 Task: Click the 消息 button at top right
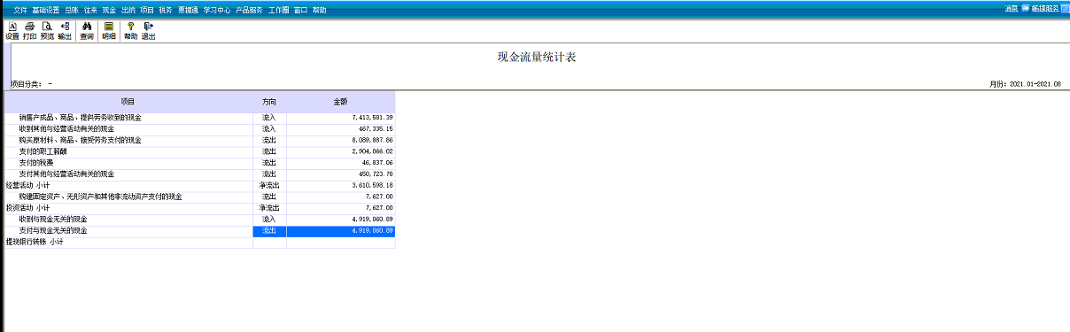(1011, 8)
